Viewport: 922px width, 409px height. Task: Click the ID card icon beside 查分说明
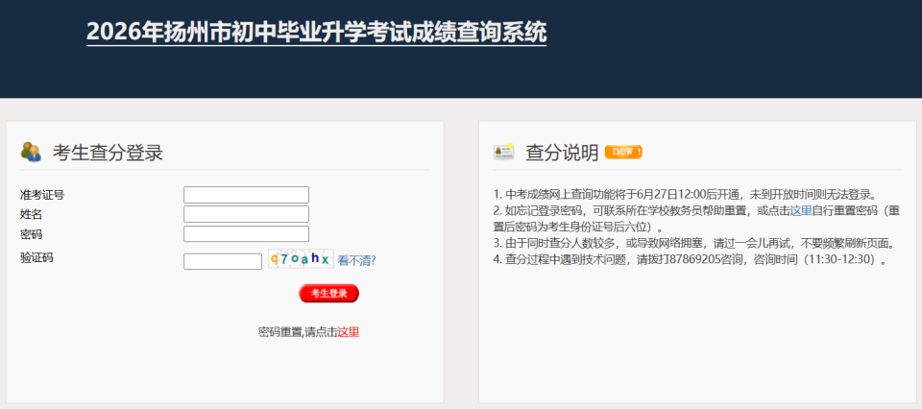(x=504, y=152)
